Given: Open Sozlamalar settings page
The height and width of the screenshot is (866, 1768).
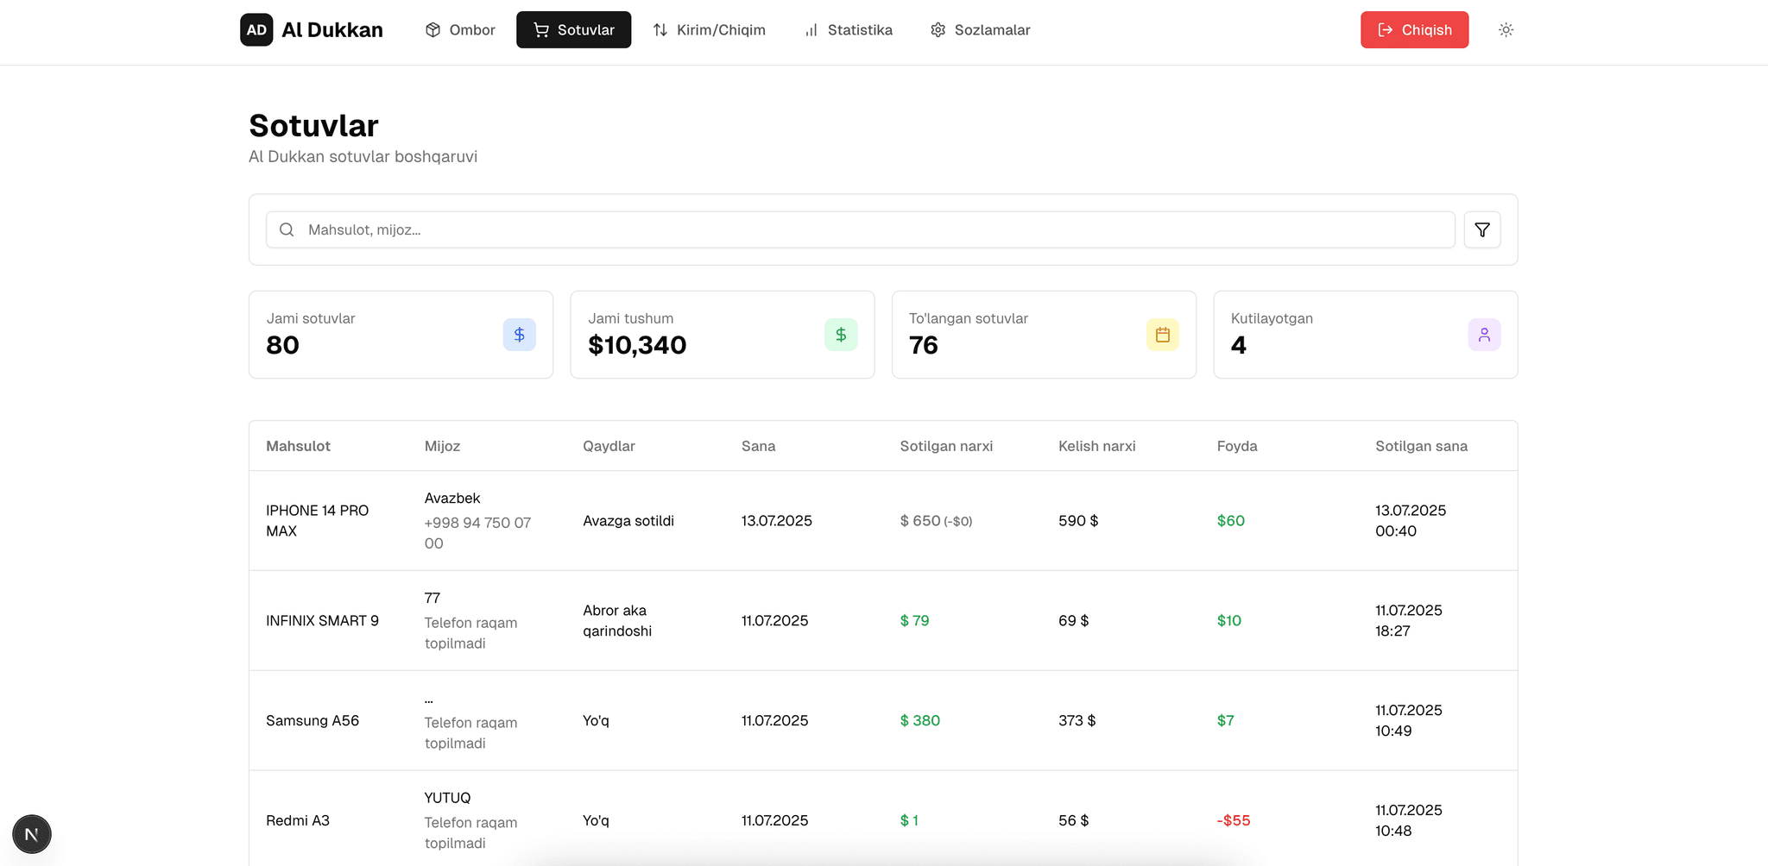Looking at the screenshot, I should coord(980,30).
